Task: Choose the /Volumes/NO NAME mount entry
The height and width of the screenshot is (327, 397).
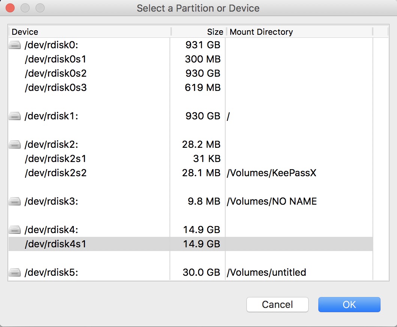Action: tap(272, 202)
